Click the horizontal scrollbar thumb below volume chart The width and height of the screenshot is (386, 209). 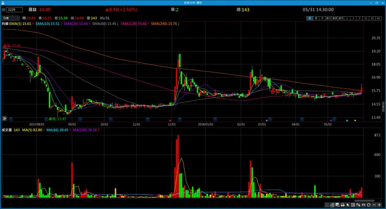tap(364, 201)
